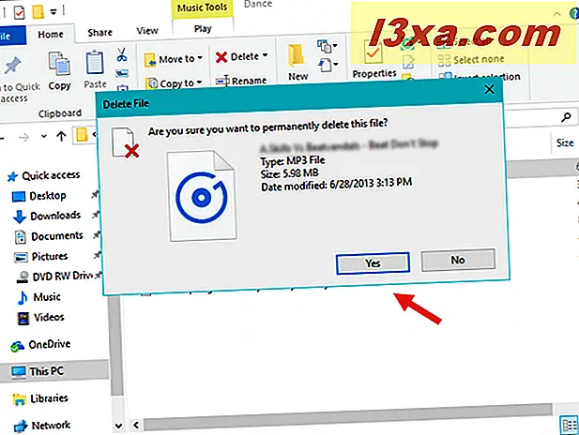
Task: Open the Easy access dropdown
Action: pos(328,66)
